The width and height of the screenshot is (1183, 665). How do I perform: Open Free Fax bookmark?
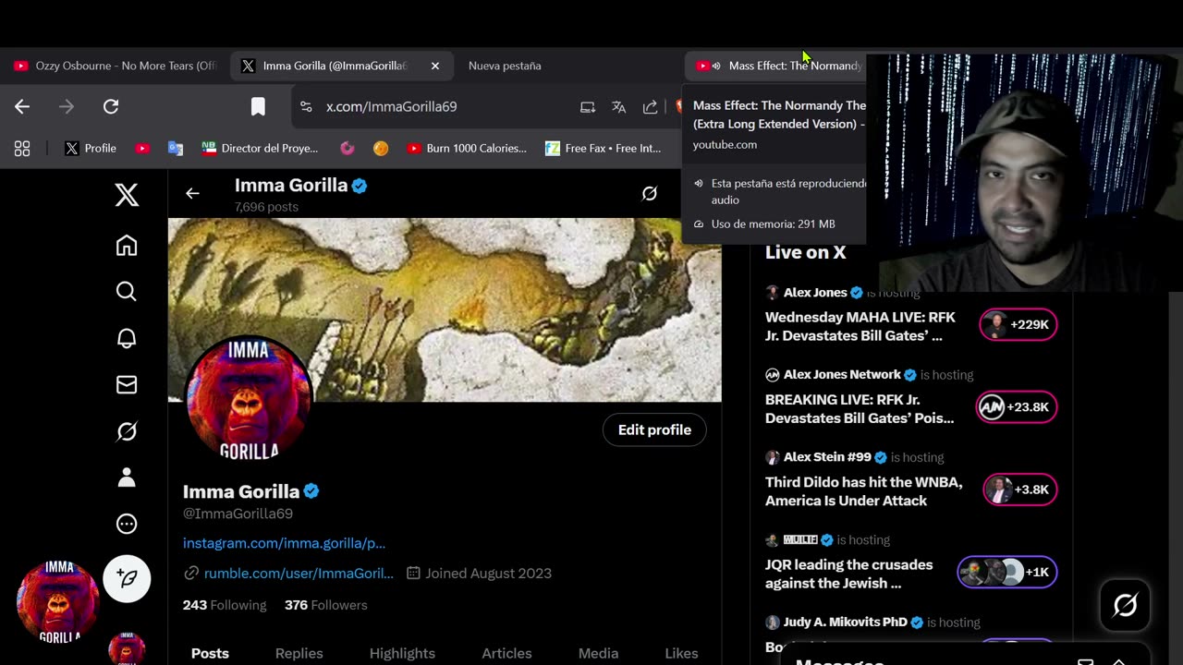tap(604, 148)
